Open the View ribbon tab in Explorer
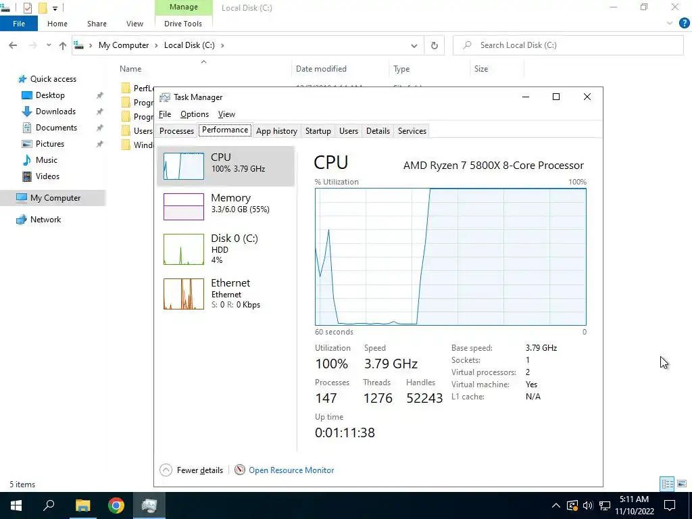 coord(134,24)
